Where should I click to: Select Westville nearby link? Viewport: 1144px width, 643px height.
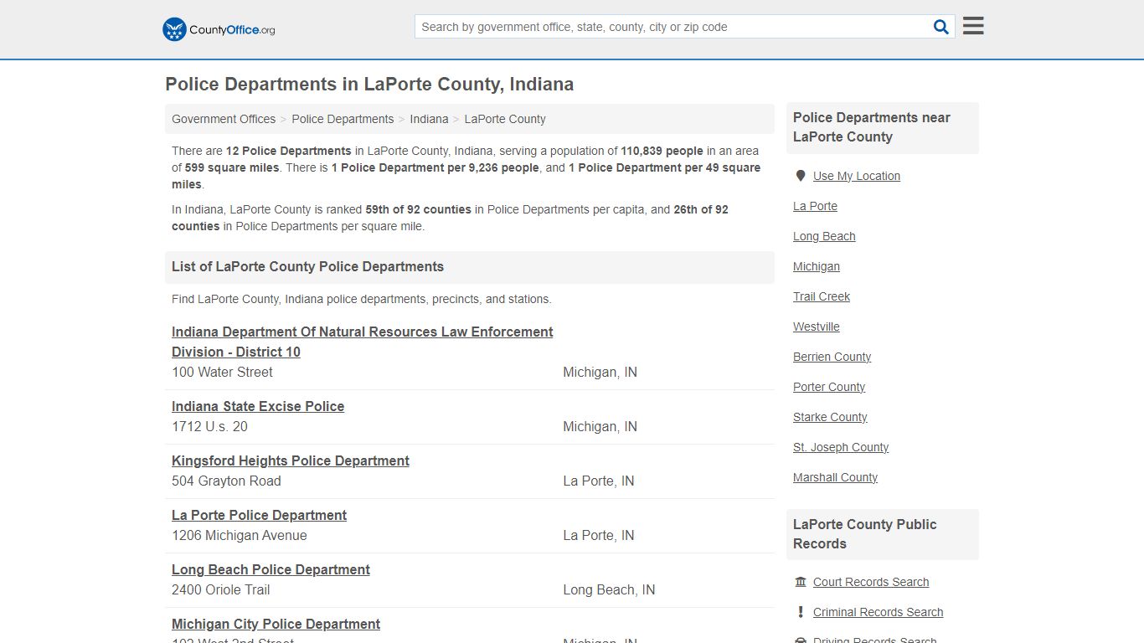coord(817,327)
